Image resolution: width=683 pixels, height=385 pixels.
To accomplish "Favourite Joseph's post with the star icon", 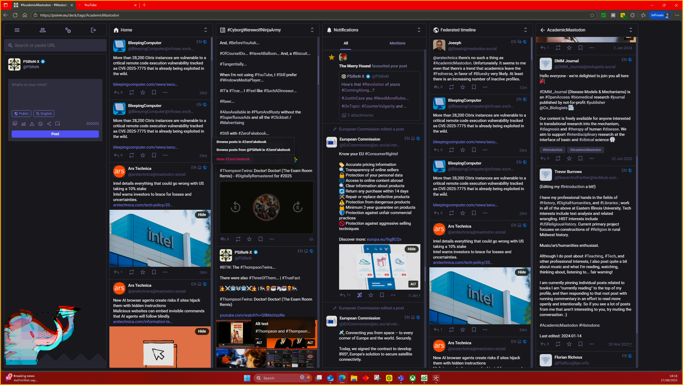I will (x=463, y=87).
